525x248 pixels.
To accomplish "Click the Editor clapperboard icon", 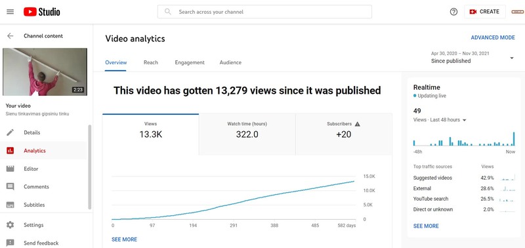I will coord(10,169).
